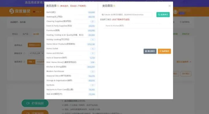Click Home & Kitchen selected category breadcrumb
The image size is (209, 114).
coord(115,26)
